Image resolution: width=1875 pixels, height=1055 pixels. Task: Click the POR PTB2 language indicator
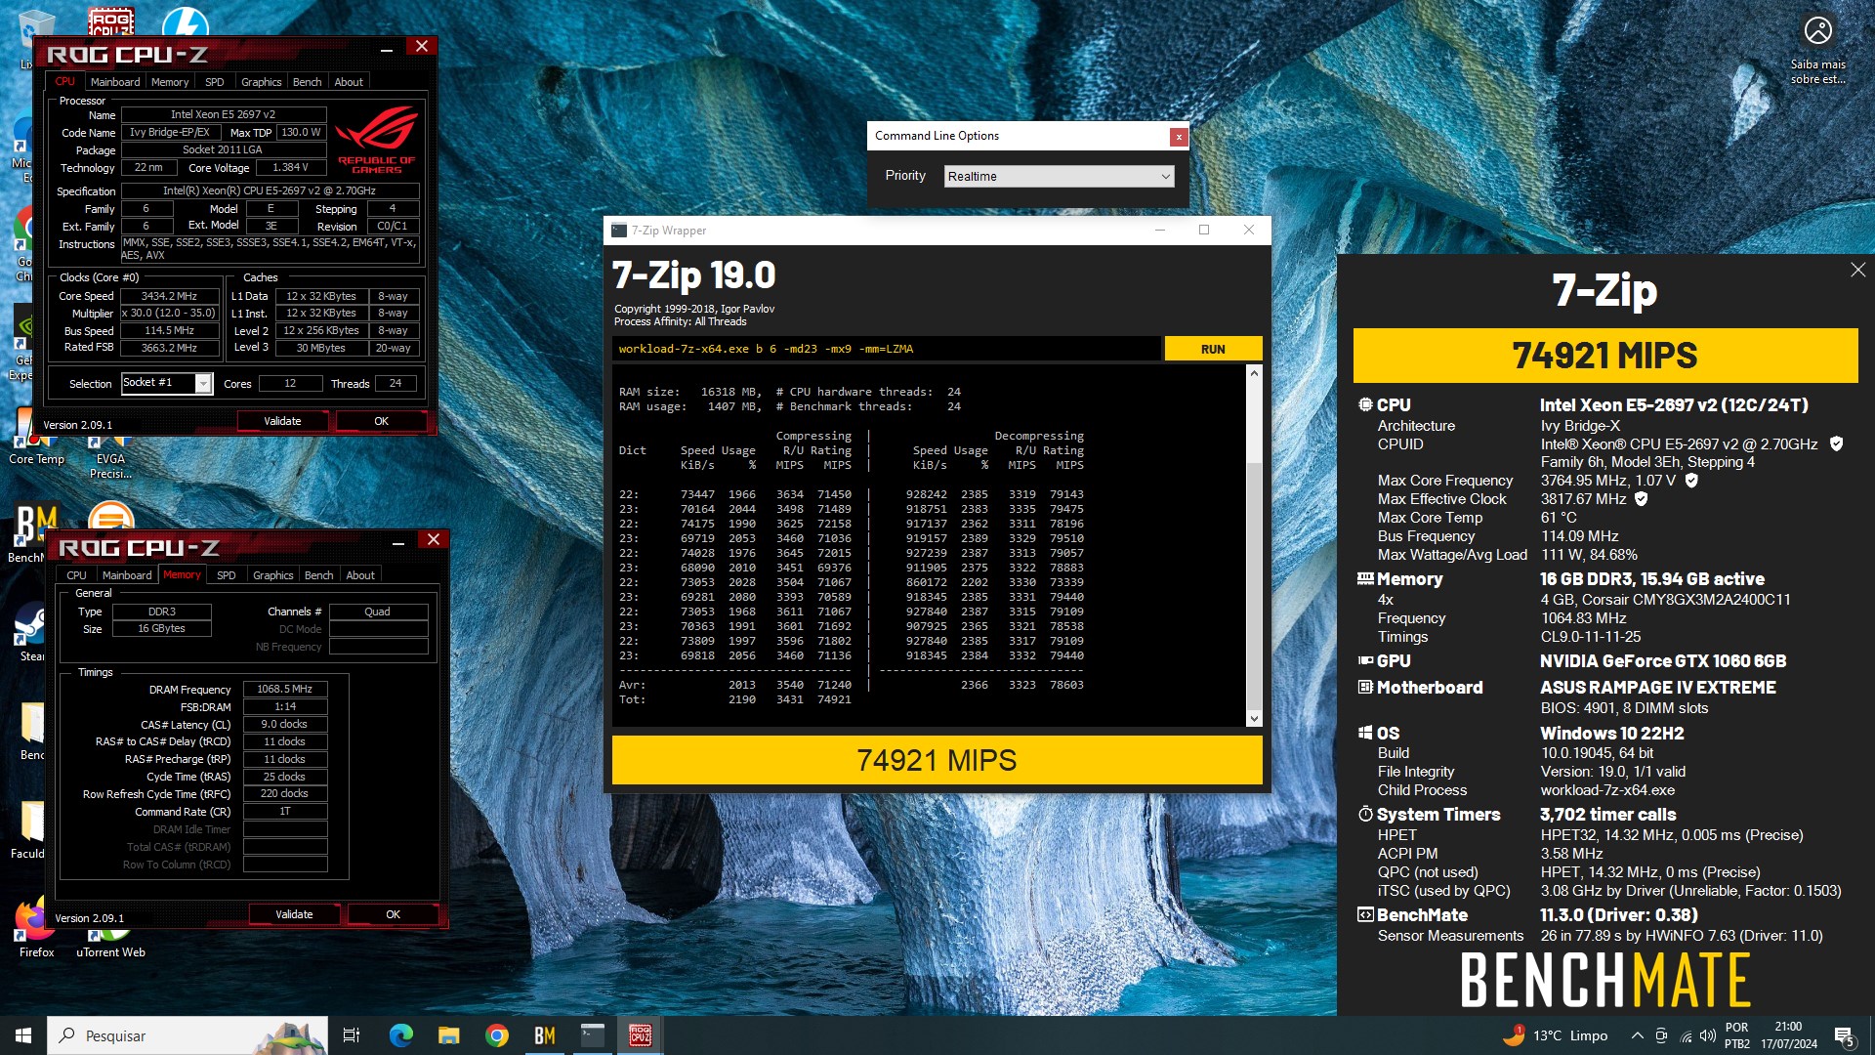coord(1737,1035)
